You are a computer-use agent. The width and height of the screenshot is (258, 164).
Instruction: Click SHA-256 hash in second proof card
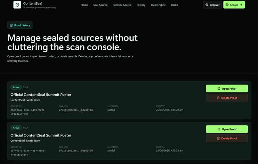pos(76,151)
